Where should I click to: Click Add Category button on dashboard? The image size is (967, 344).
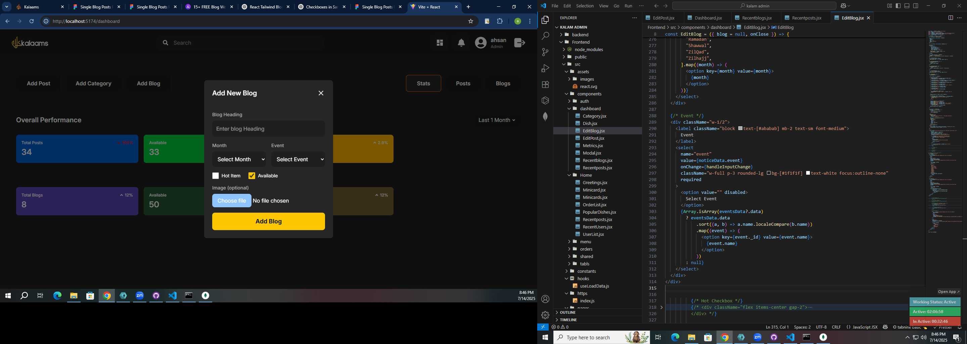pos(93,83)
